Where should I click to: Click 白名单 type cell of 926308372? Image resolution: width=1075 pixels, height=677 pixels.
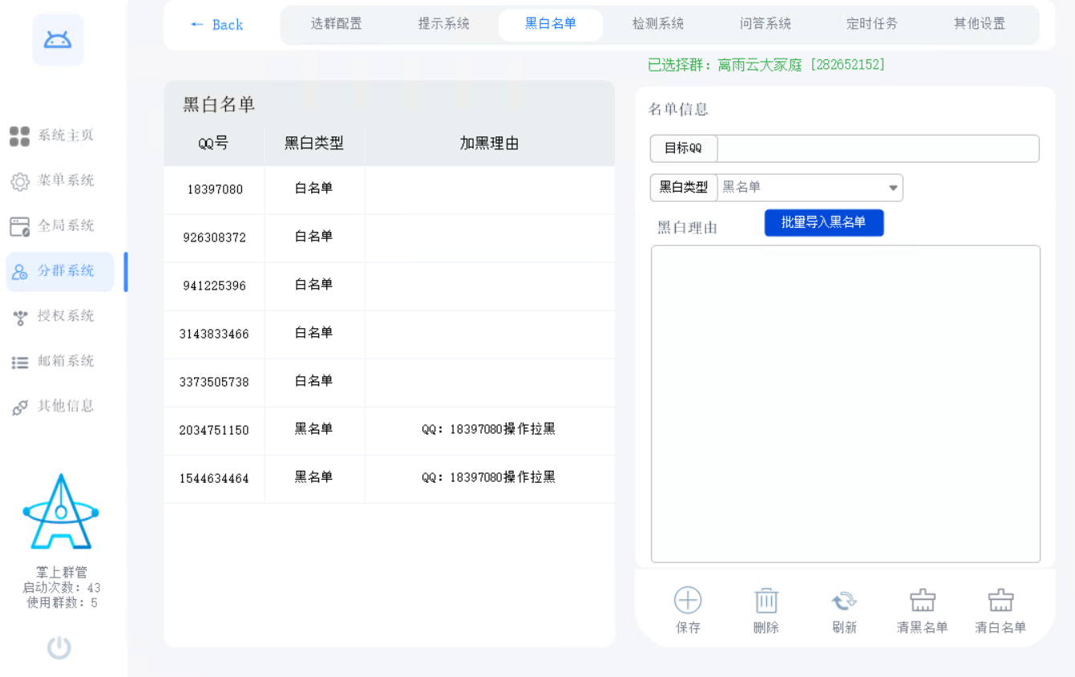point(314,237)
